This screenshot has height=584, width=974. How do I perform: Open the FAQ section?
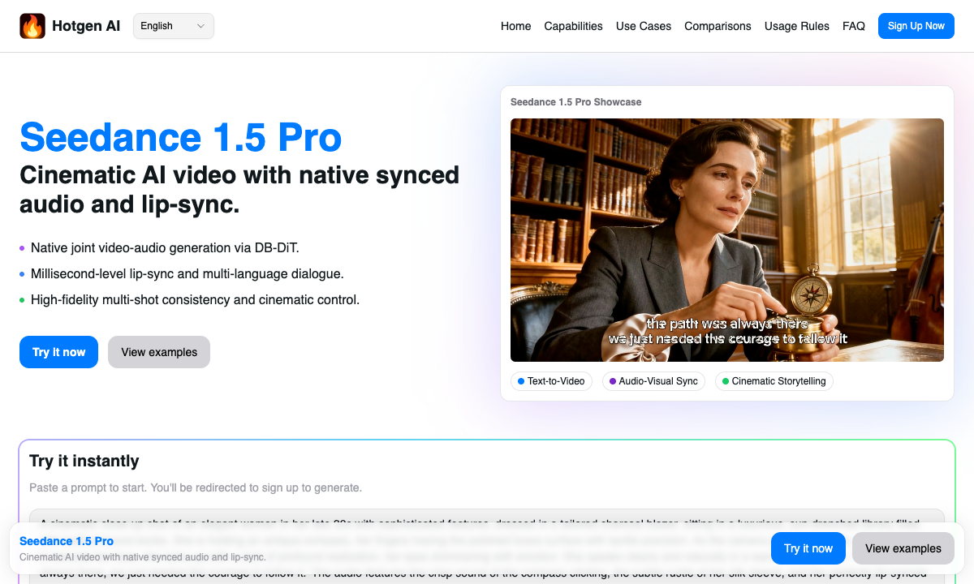coord(854,26)
